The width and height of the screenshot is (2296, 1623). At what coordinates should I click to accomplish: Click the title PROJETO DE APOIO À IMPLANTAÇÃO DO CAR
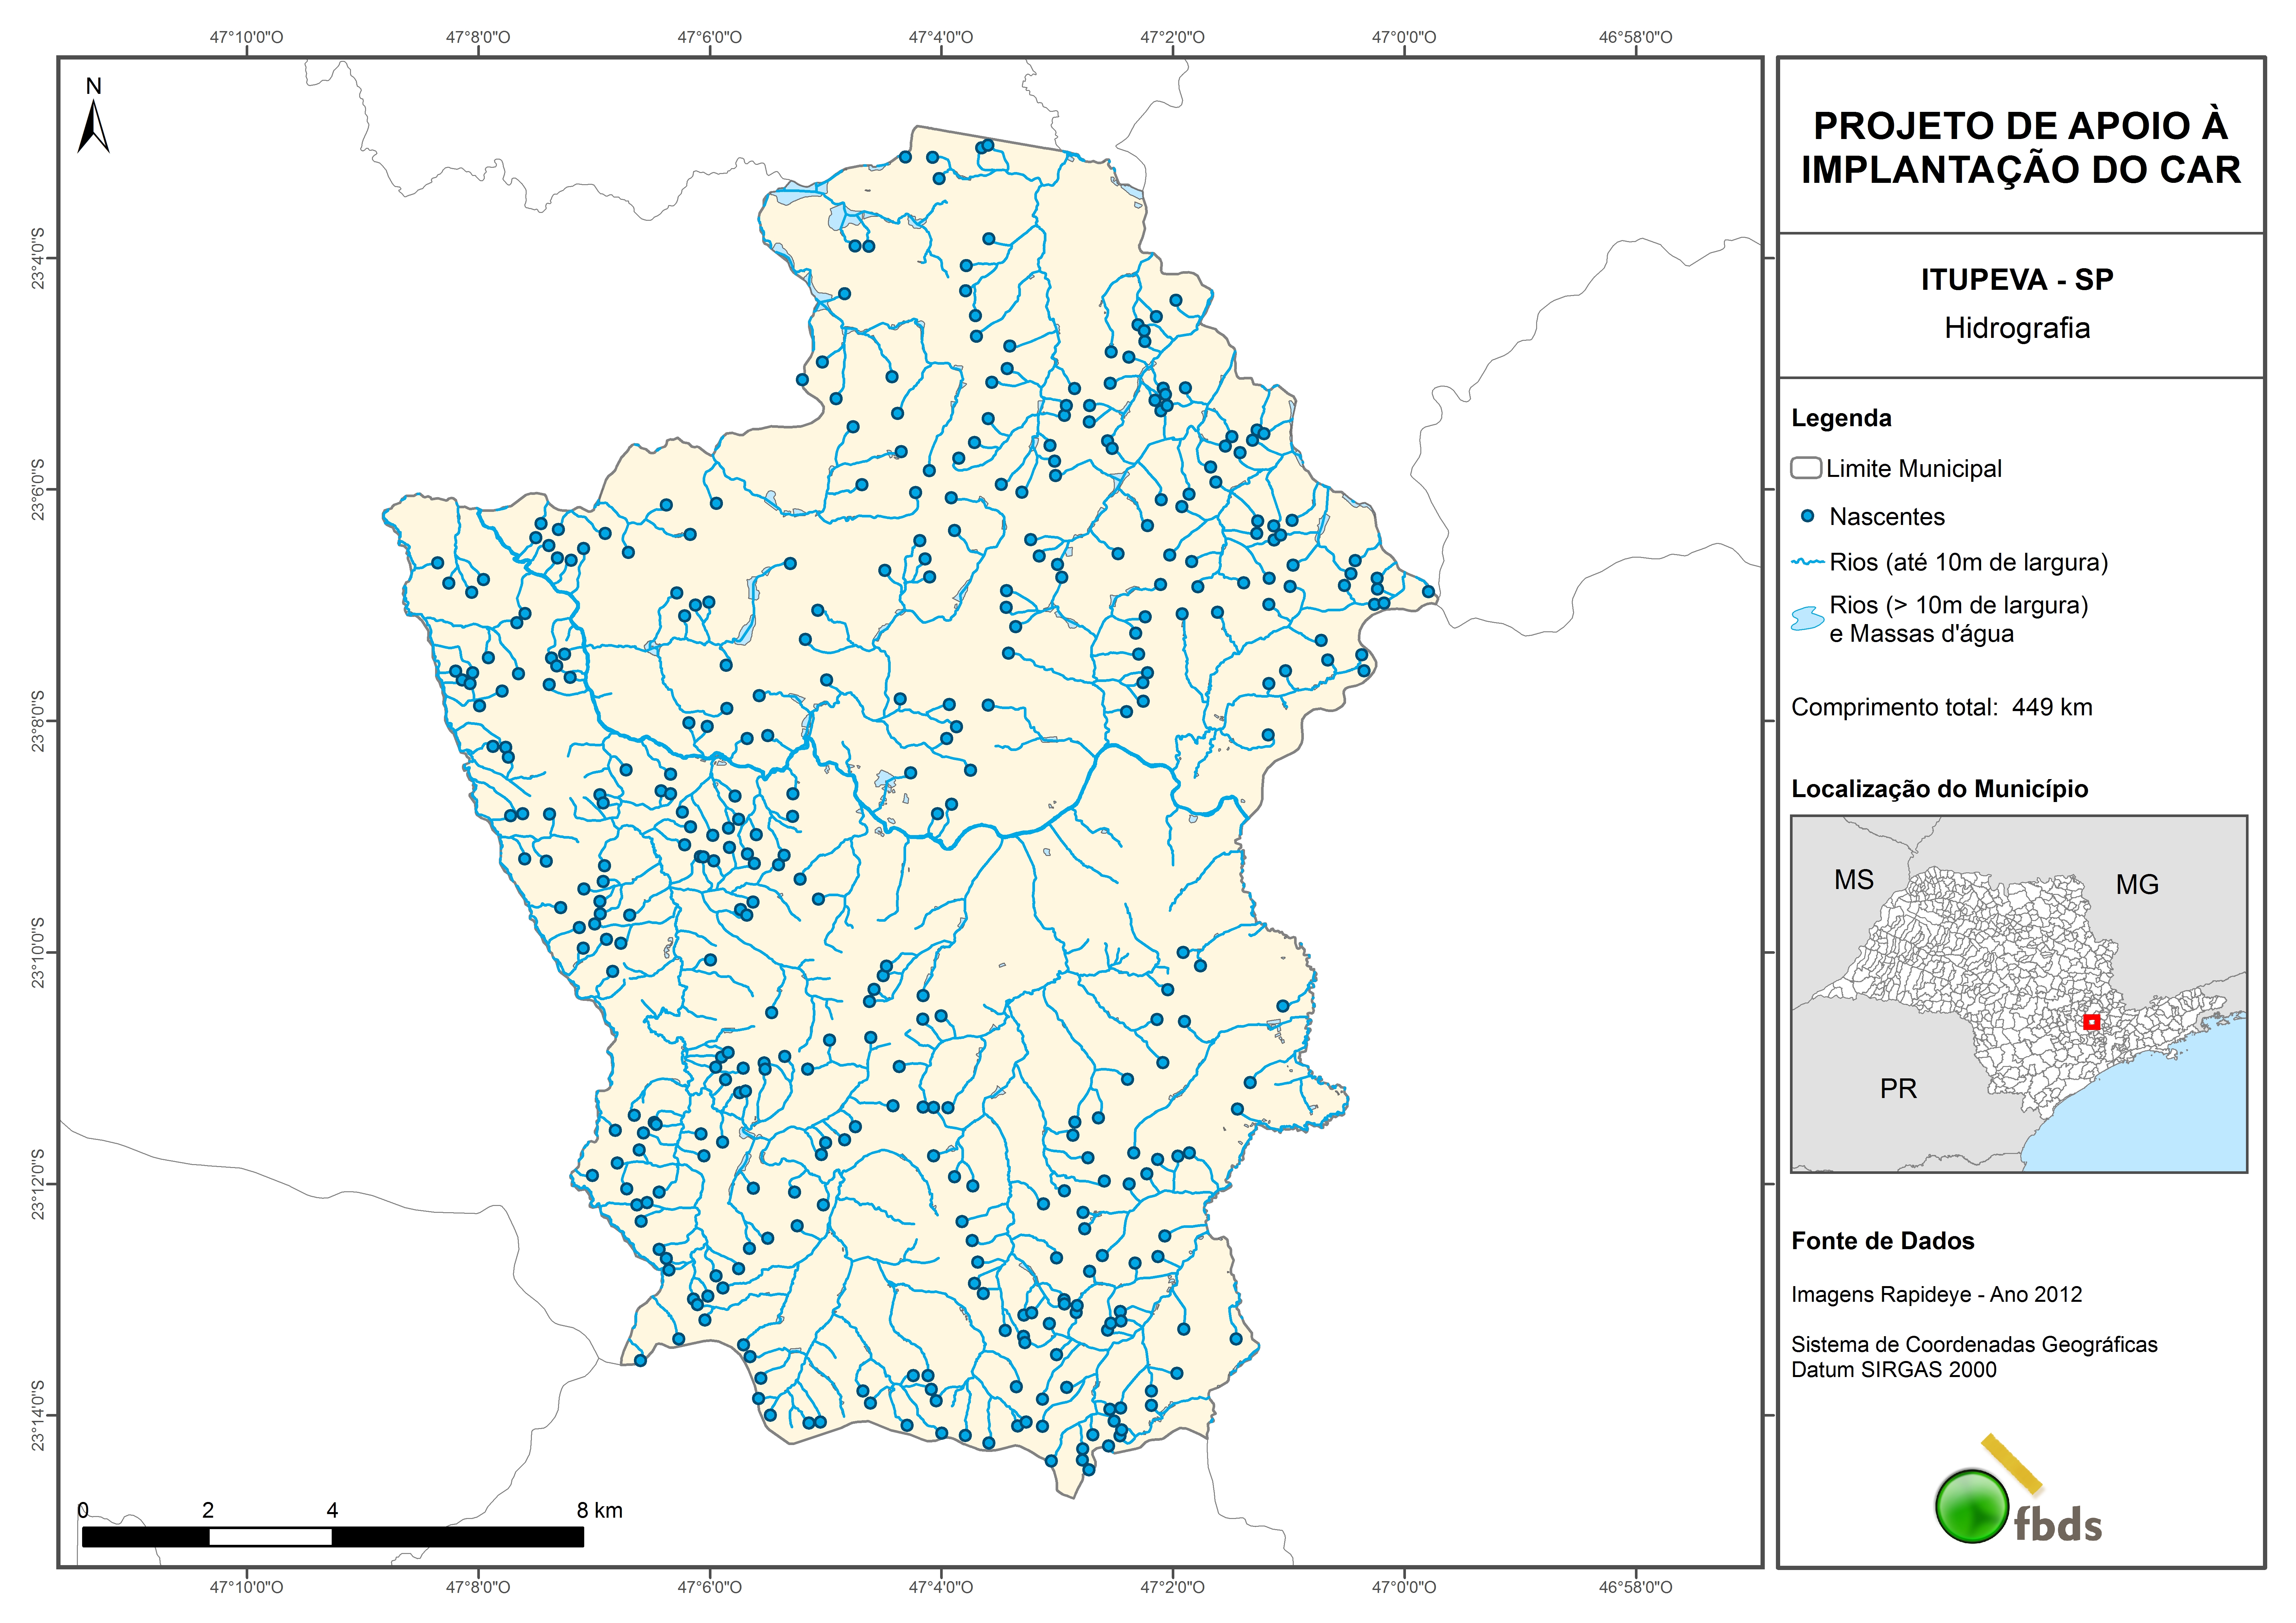click(2020, 148)
